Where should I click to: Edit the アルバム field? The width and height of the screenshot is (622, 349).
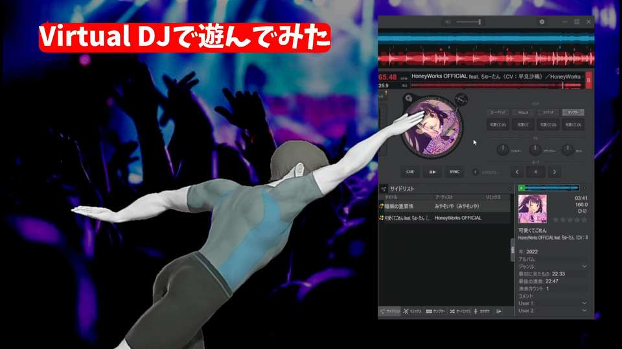tap(553, 259)
